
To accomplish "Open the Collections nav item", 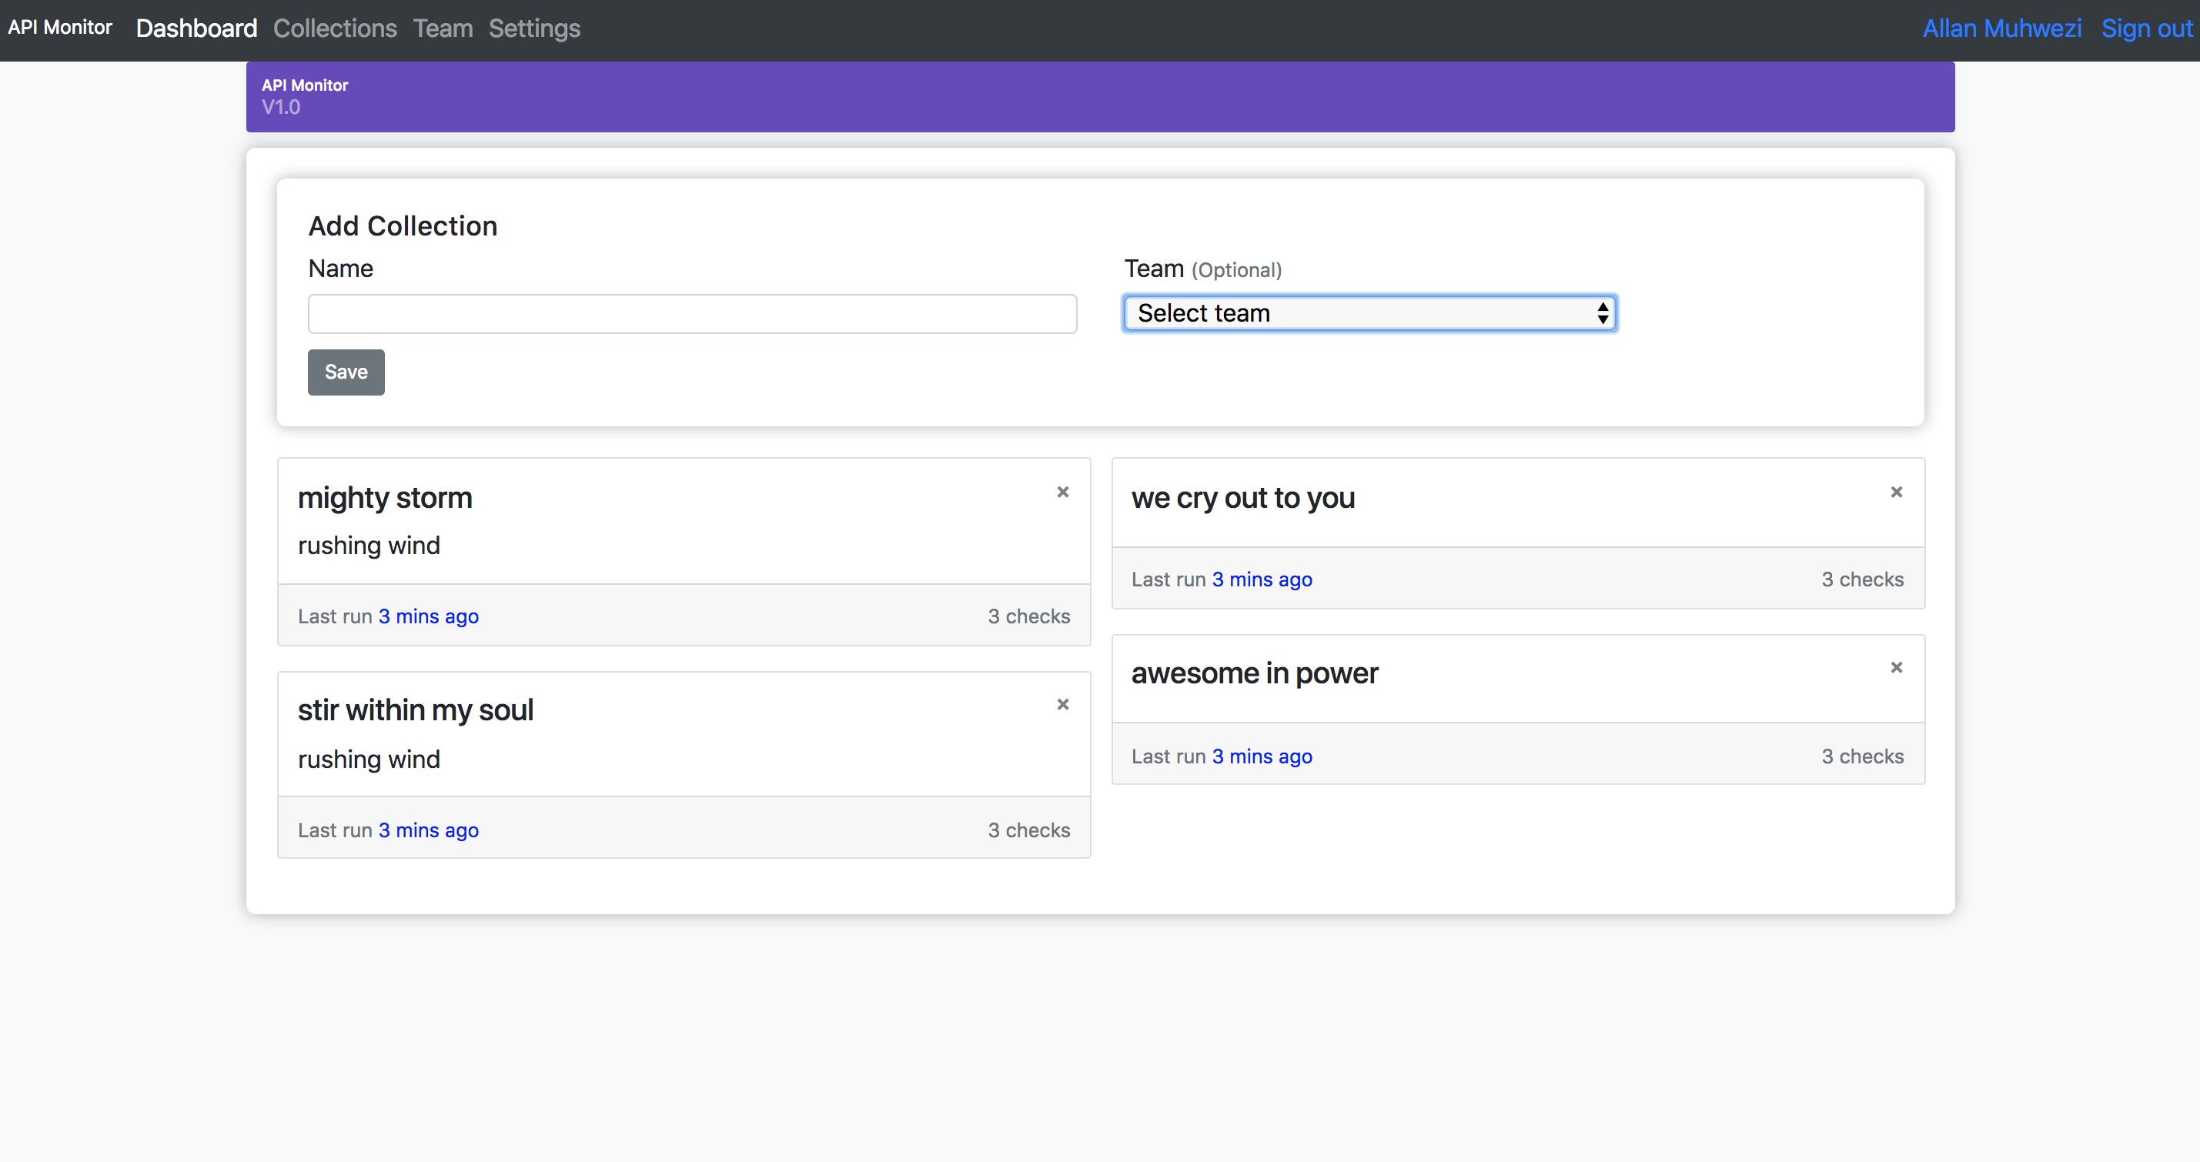I will [335, 28].
